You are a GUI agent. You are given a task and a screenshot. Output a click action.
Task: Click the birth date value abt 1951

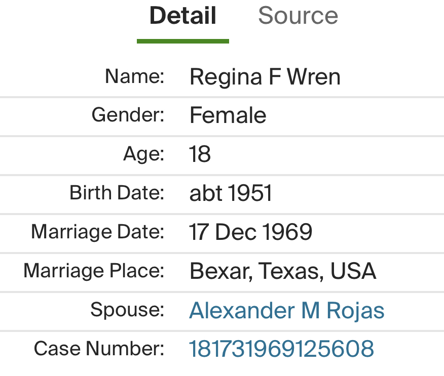231,193
